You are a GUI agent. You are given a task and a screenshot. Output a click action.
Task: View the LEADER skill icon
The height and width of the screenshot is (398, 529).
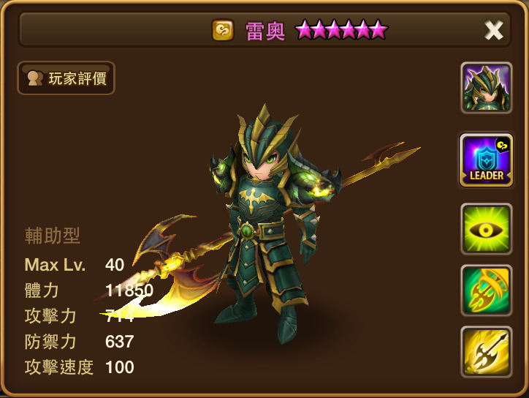click(x=486, y=159)
